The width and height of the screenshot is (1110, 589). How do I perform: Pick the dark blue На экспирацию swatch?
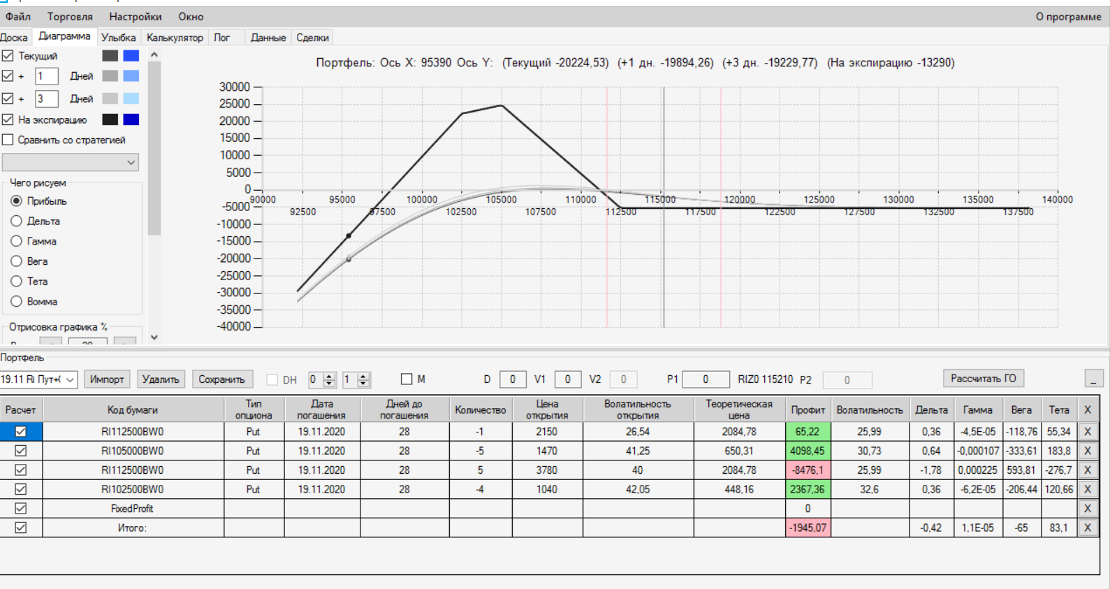(131, 119)
